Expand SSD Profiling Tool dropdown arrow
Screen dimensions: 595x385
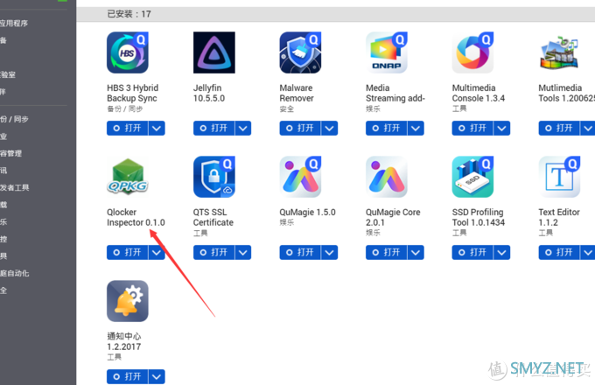502,252
